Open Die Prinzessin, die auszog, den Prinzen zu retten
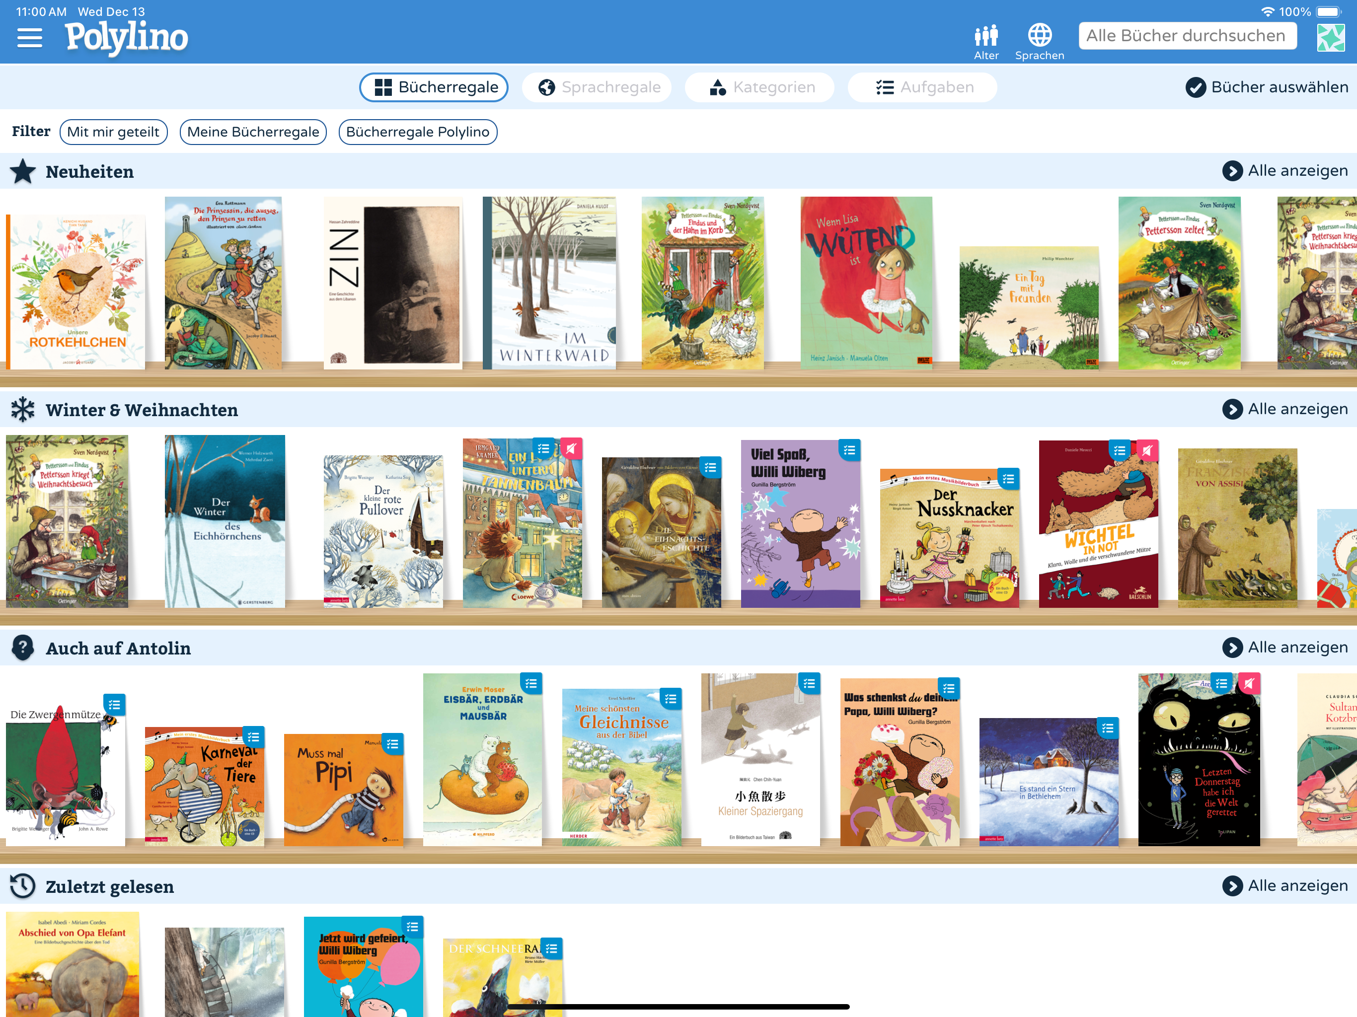The image size is (1357, 1017). tap(224, 283)
